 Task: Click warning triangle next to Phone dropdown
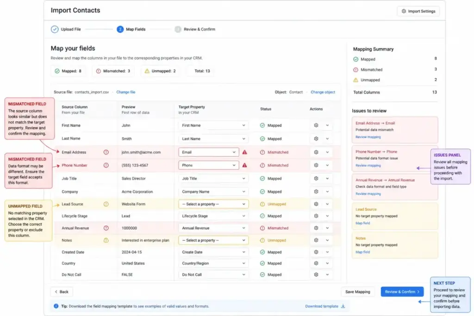pyautogui.click(x=244, y=165)
